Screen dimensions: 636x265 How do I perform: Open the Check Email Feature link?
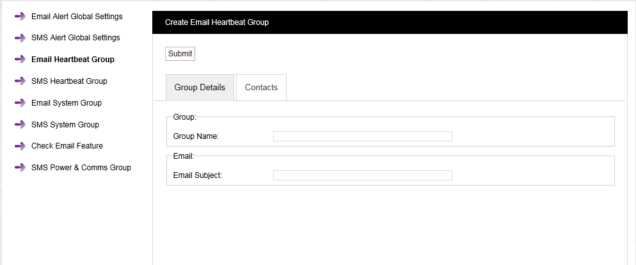click(67, 146)
